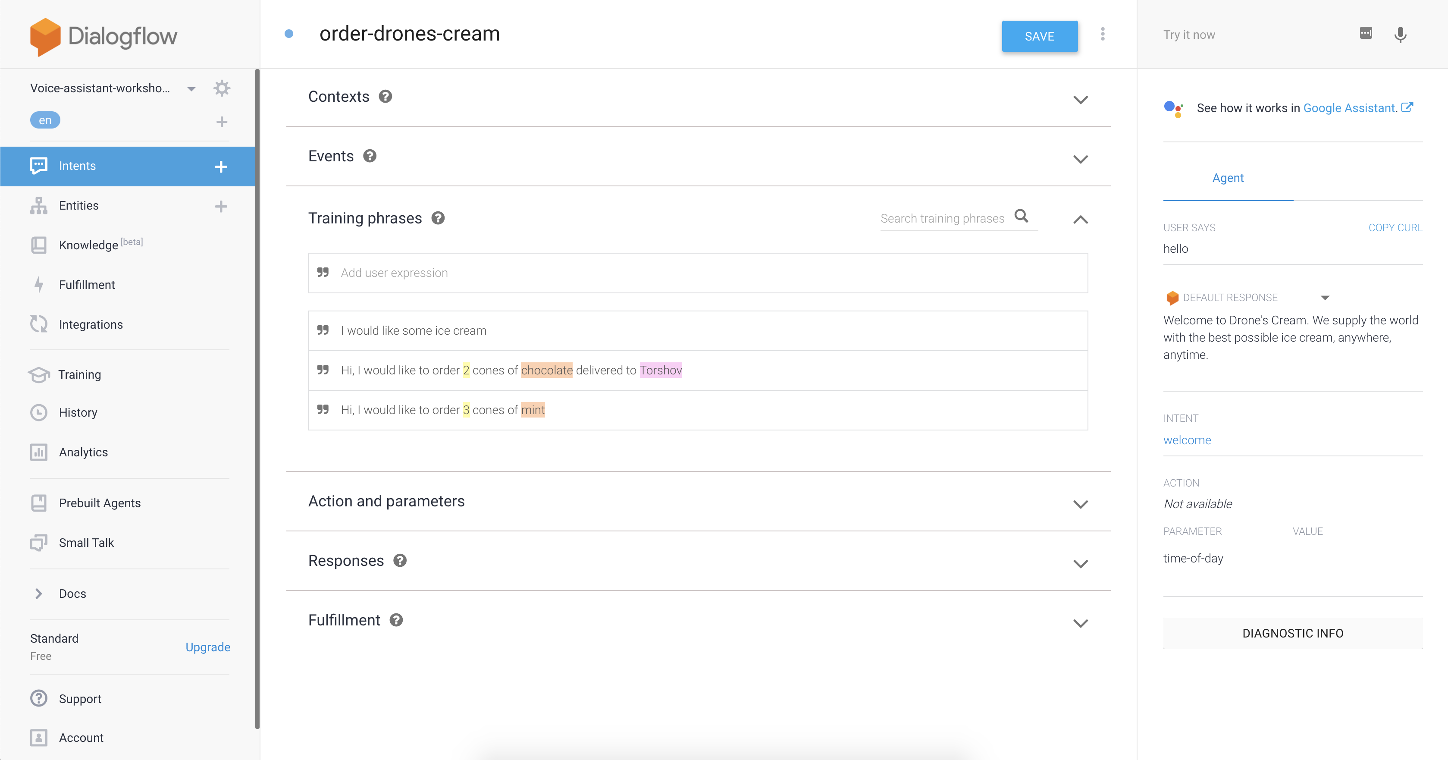Viewport: 1448px width, 760px height.
Task: Save the order-drones-cream intent
Action: [1039, 37]
